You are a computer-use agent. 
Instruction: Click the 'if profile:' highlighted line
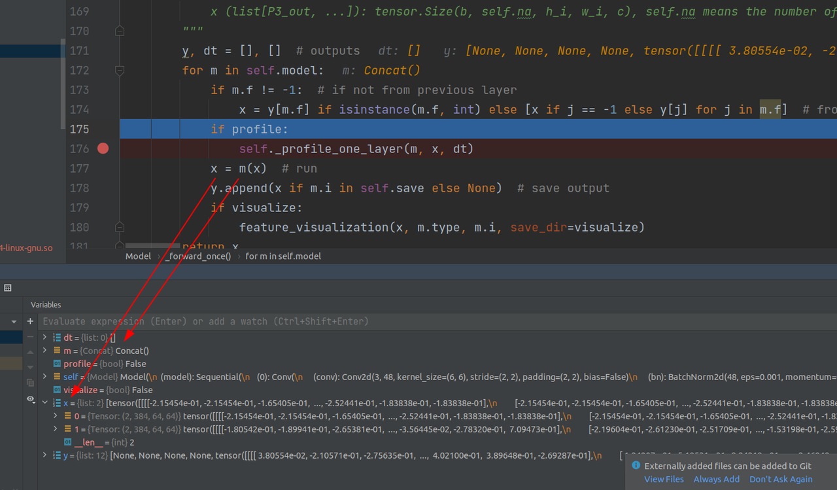coord(249,129)
